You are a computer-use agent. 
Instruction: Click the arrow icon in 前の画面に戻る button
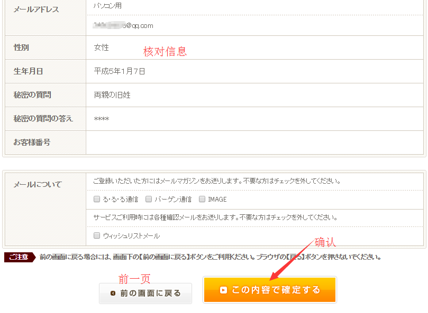[x=113, y=293]
